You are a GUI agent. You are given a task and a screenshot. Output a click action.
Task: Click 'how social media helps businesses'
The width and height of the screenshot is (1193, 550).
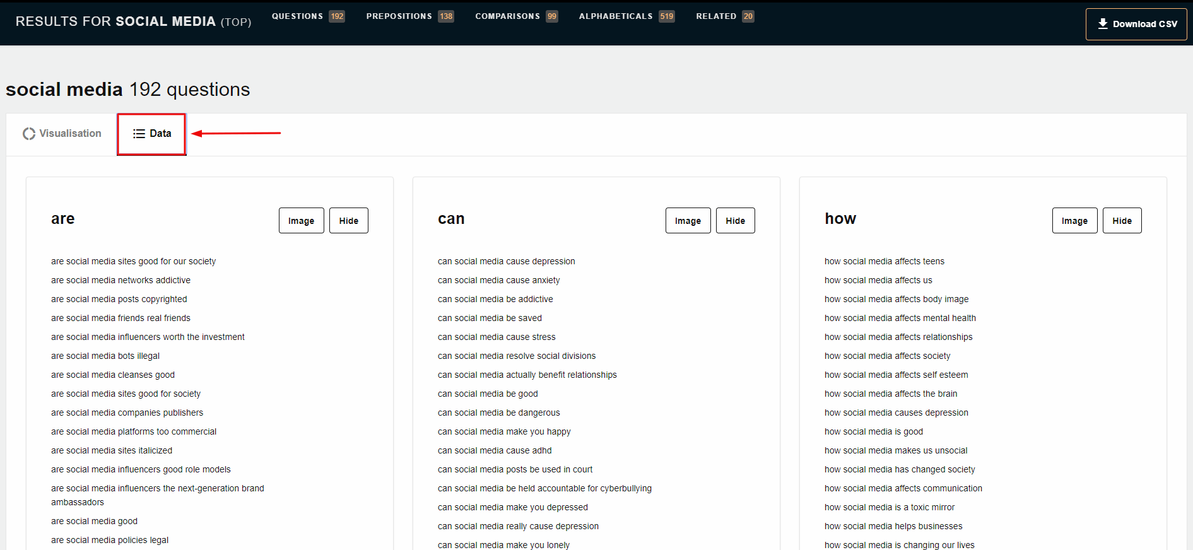(893, 526)
